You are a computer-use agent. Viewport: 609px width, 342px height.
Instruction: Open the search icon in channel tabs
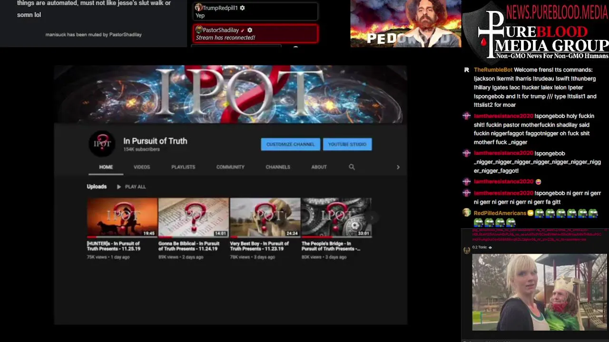[352, 167]
